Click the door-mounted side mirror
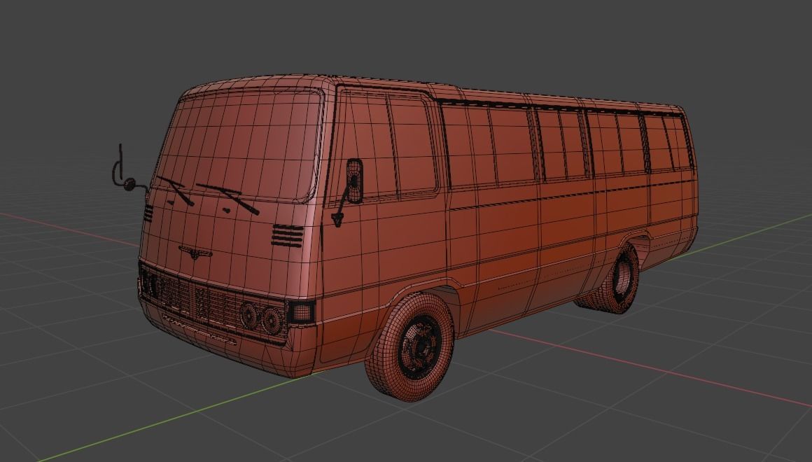 coord(354,181)
